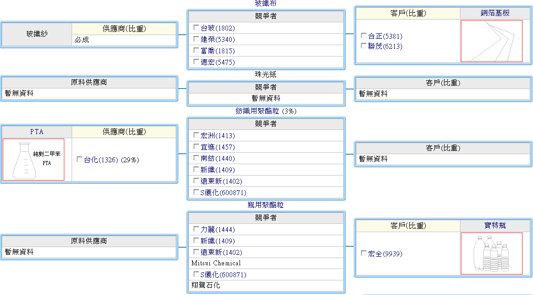
Task: Click the PET bottles thumbnail image
Action: tap(491, 254)
